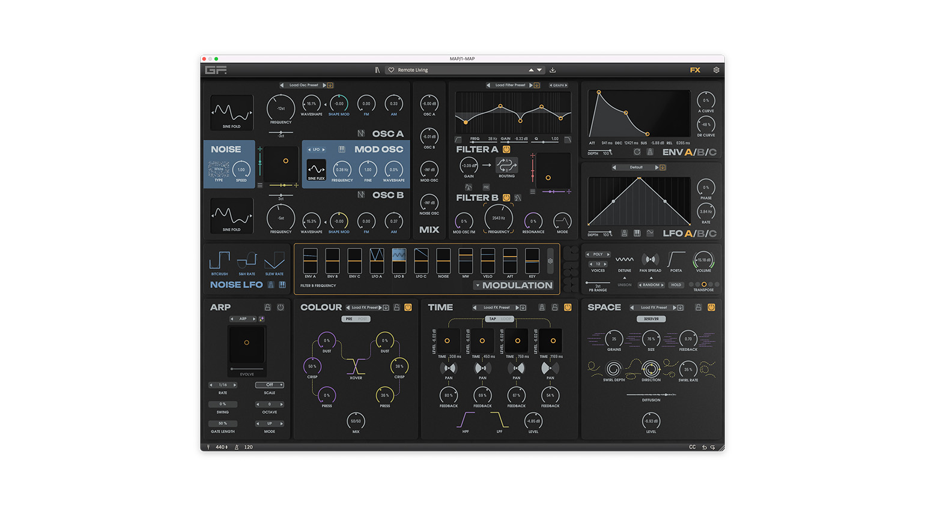Toggle the Filter A power button
The height and width of the screenshot is (510, 925).
coord(506,149)
